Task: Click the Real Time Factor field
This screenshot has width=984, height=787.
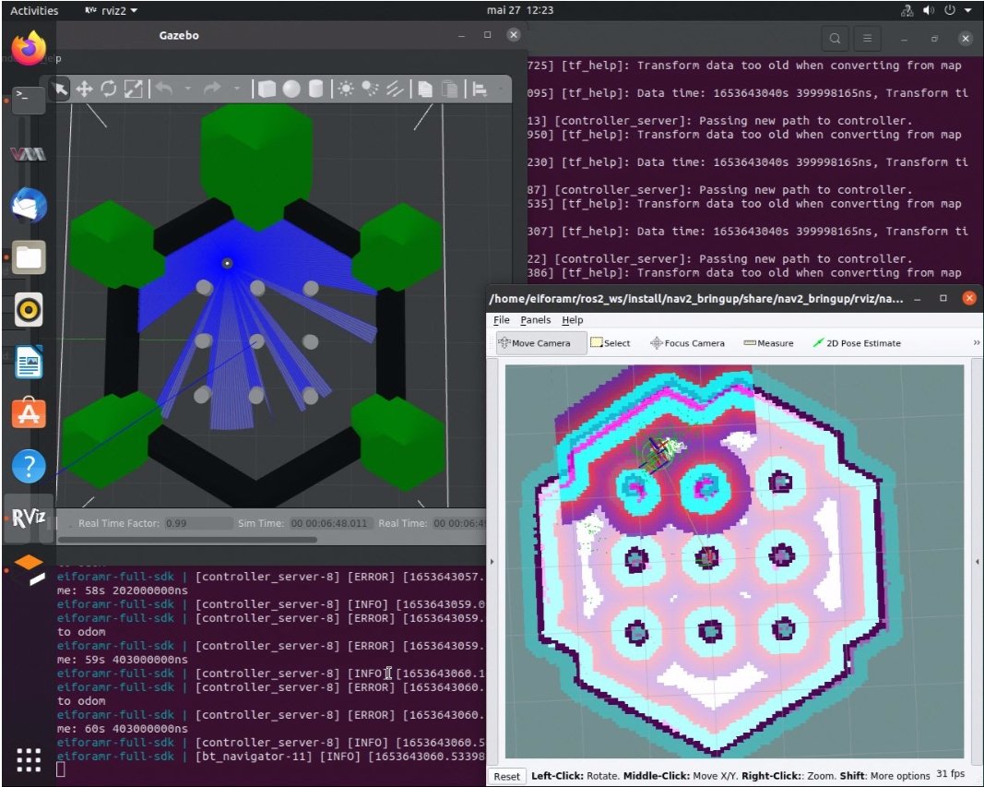Action: click(197, 523)
